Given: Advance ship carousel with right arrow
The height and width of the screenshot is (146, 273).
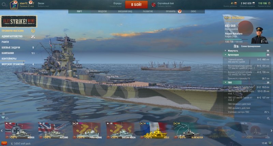Looking at the screenshot, I should [271, 131].
